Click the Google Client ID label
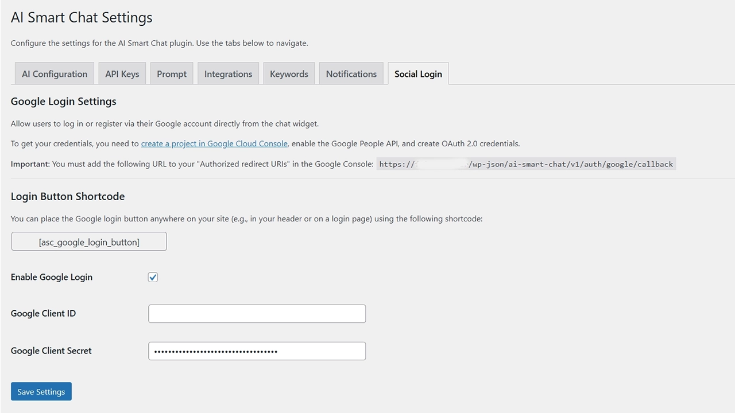This screenshot has width=735, height=413. coord(43,314)
